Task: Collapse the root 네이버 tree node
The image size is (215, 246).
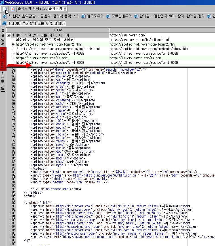Action: click(x=9, y=35)
